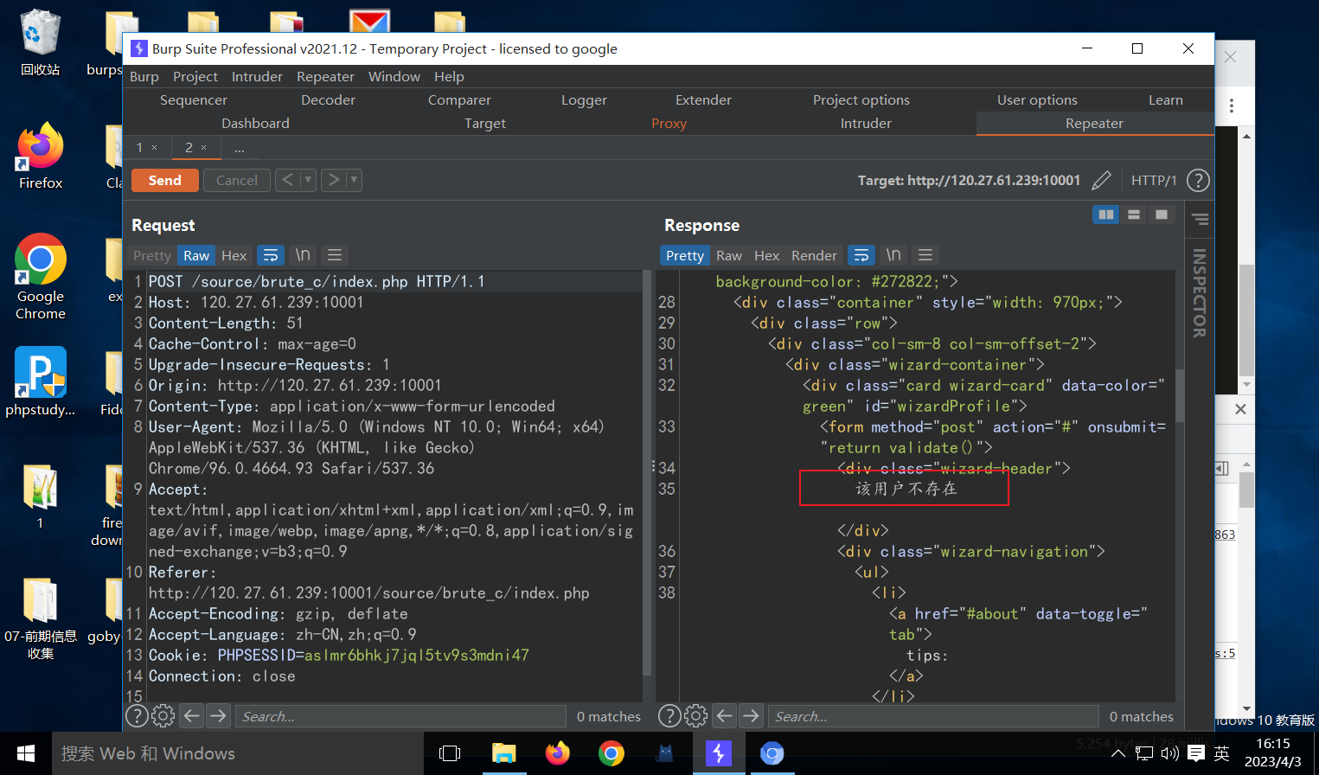Click the Burp Suite taskbar icon
The image size is (1319, 775).
(x=718, y=753)
